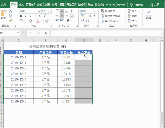Viewport: 165px width, 128px height.
Task: Click the Wrap Text icon
Action: (72, 11)
